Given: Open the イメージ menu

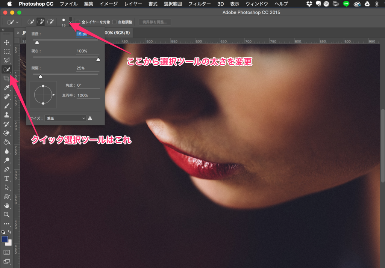Looking at the screenshot, I should coord(109,4).
